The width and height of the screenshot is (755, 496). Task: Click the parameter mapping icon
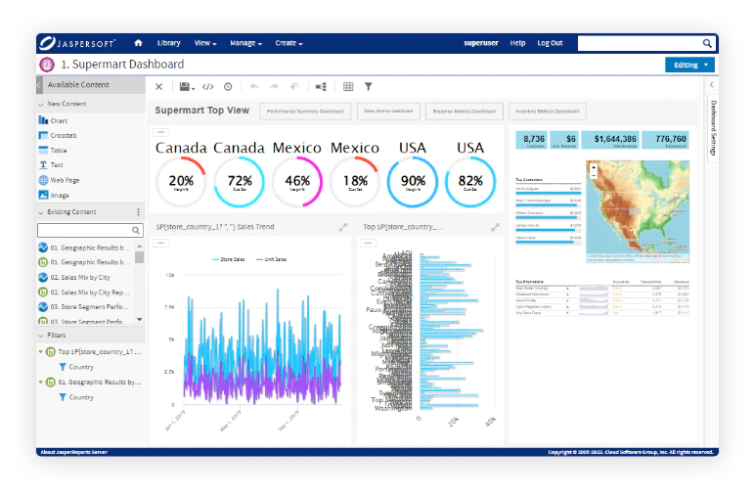tap(321, 87)
